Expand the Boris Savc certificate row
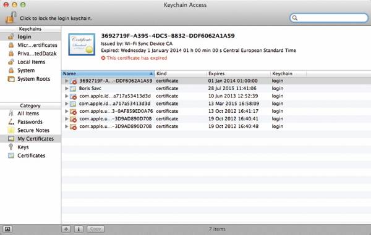The height and width of the screenshot is (235, 371). pyautogui.click(x=67, y=88)
